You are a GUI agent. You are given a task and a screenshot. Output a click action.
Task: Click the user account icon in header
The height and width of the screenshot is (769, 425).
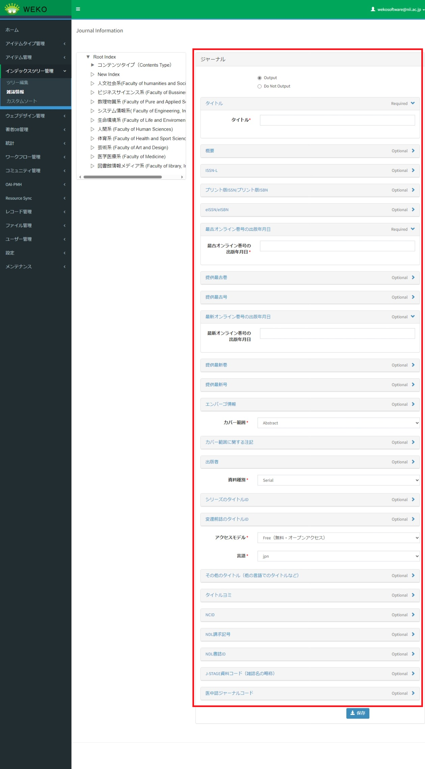click(x=373, y=9)
